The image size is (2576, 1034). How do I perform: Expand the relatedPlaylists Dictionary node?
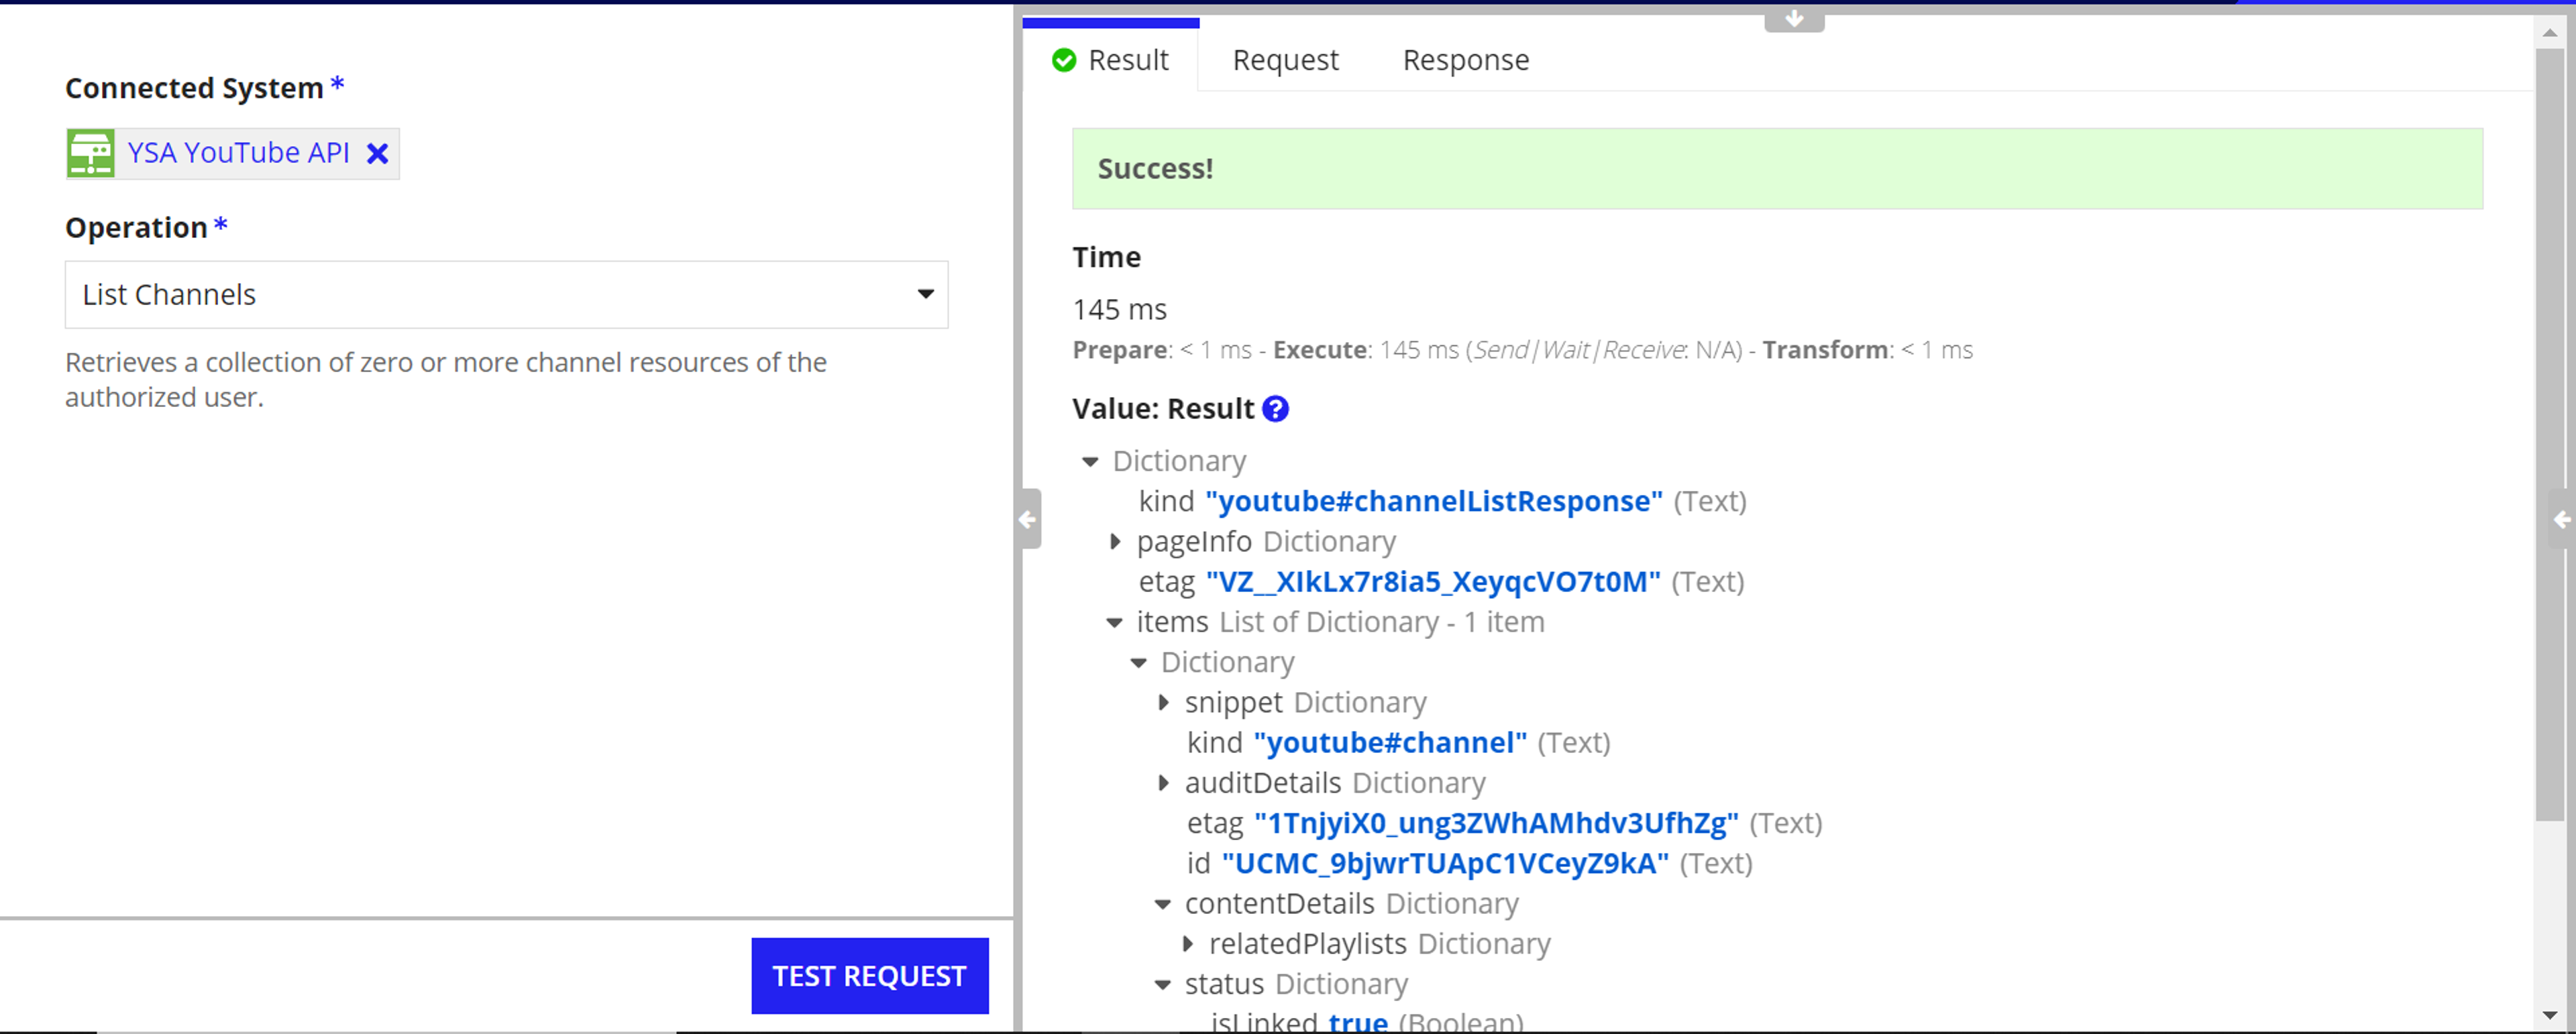pos(1187,943)
